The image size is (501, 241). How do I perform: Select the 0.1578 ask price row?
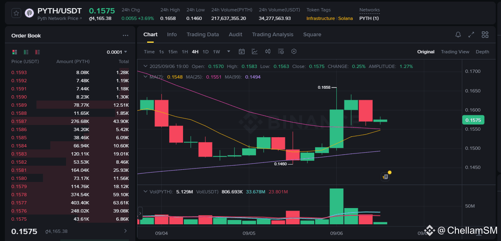click(70, 195)
